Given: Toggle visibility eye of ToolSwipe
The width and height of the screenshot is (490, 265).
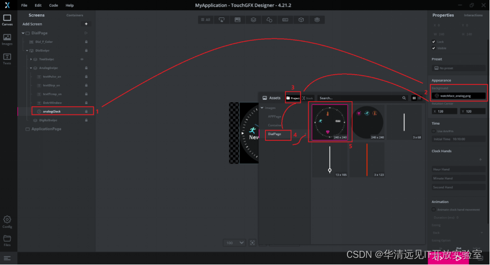Looking at the screenshot, I should [82, 59].
